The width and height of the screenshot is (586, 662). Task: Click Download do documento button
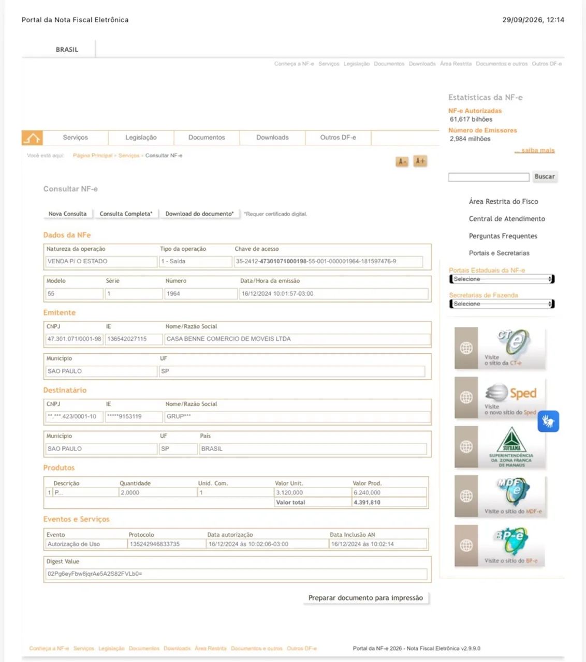(x=199, y=214)
